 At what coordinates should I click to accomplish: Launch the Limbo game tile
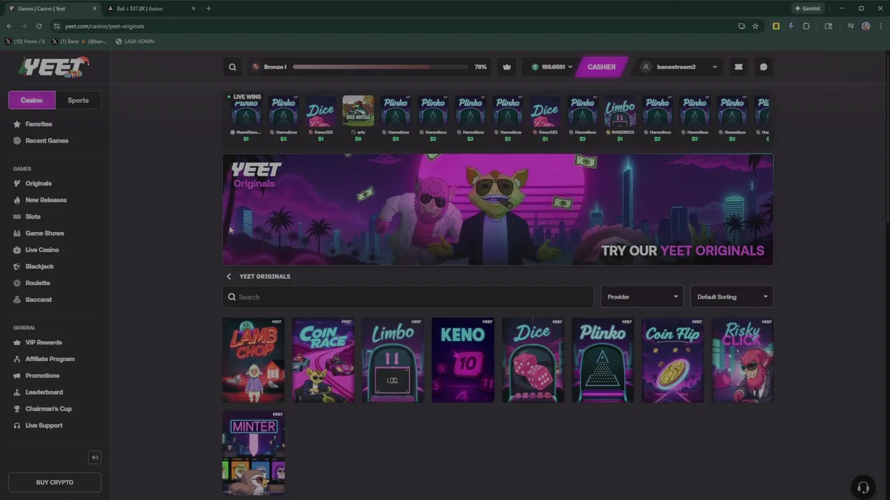click(x=393, y=360)
